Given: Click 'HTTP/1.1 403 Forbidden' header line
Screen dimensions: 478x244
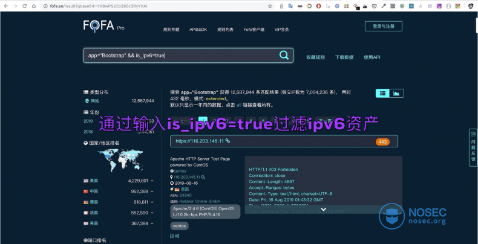Looking at the screenshot, I should [273, 170].
